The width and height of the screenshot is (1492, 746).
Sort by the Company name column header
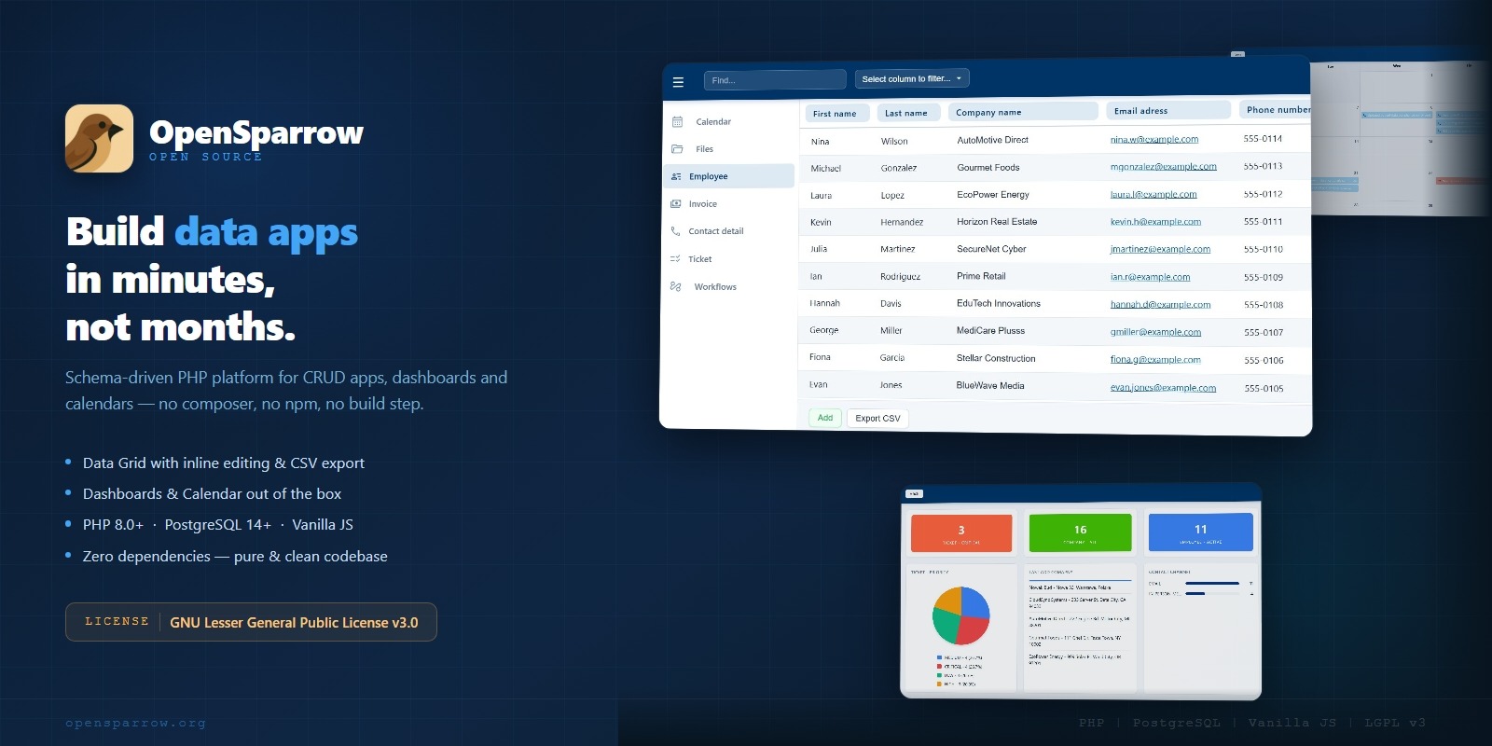tap(1023, 112)
